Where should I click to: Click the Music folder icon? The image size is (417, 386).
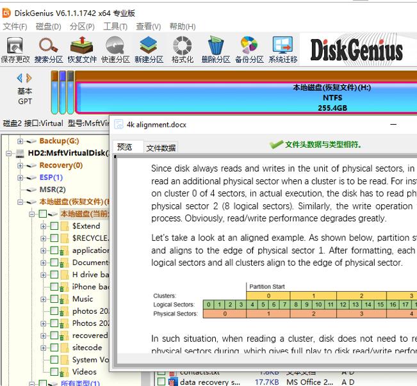[x=64, y=299]
